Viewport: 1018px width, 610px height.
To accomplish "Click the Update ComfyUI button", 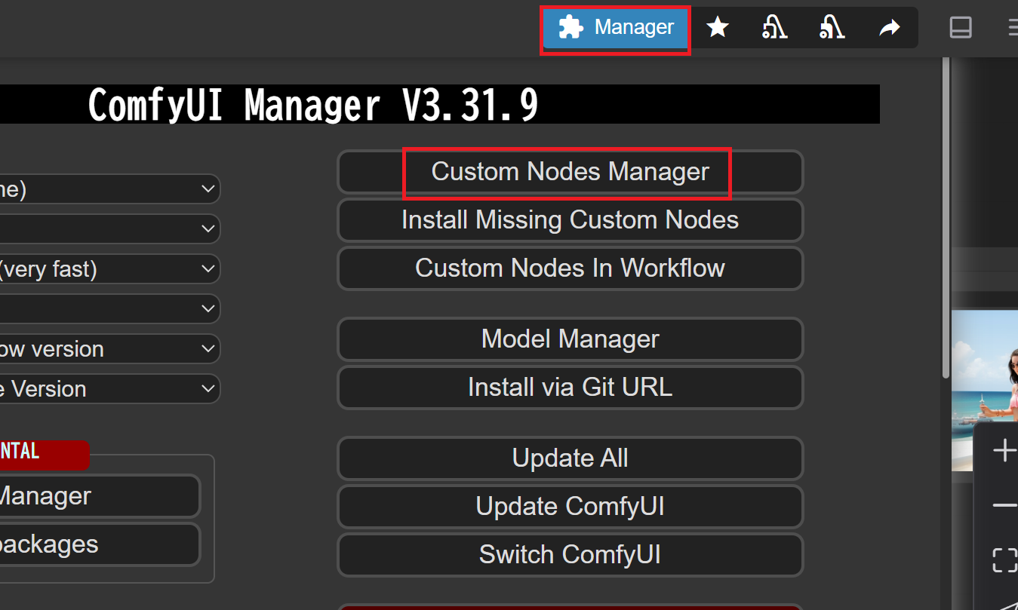I will pos(570,507).
